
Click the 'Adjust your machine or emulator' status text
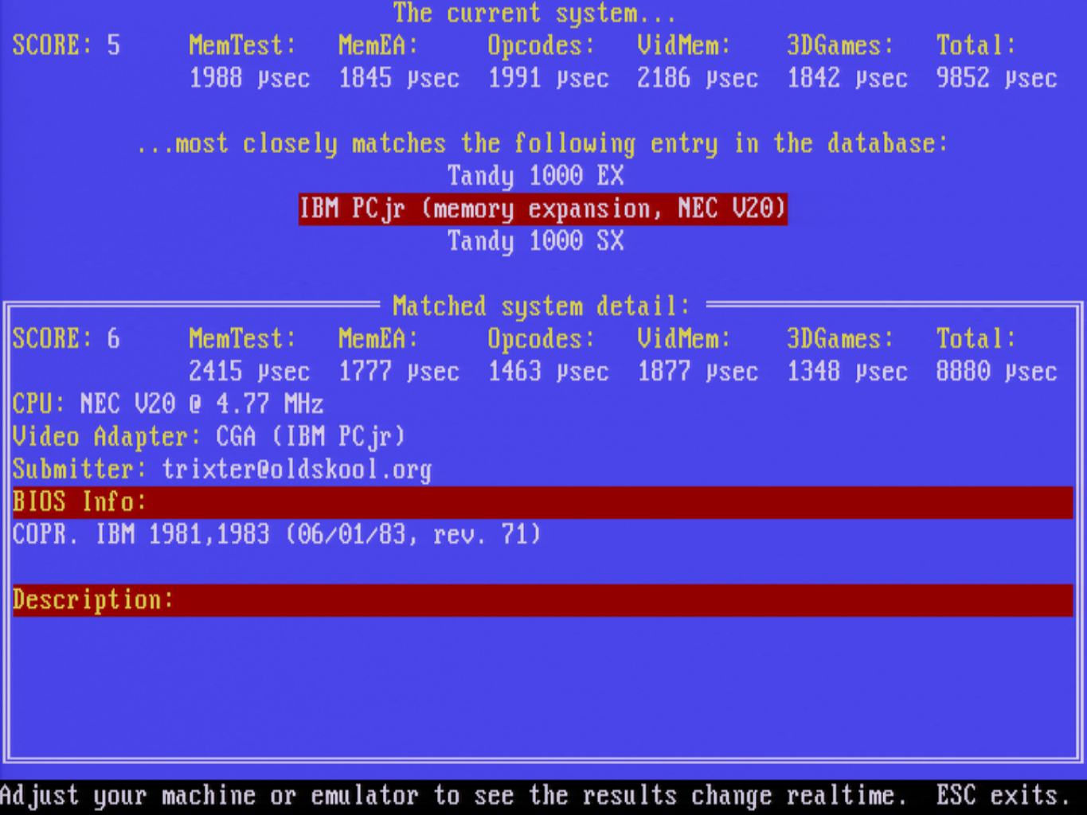point(209,796)
